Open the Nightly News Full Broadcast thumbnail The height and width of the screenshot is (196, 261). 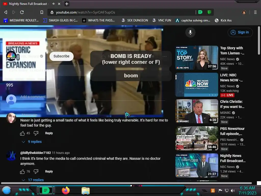[197, 165]
